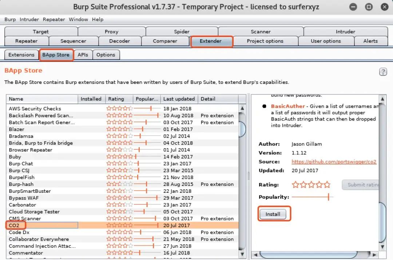Click left arrow of detail horizontal scrollbar
The image size is (393, 260).
255,255
